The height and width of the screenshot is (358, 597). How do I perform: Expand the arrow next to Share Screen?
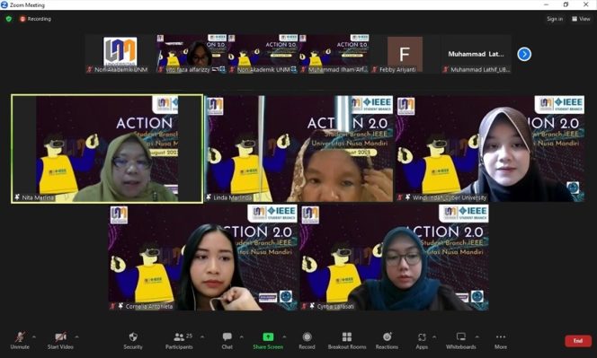pyautogui.click(x=284, y=336)
